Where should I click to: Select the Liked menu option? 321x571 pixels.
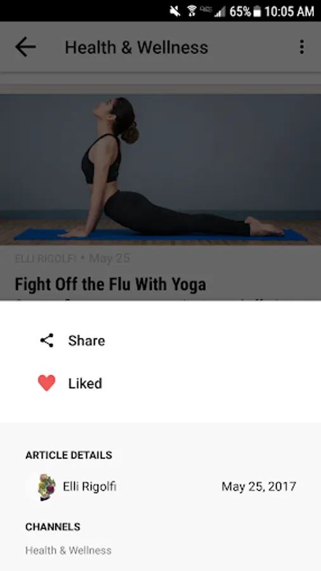coord(160,383)
